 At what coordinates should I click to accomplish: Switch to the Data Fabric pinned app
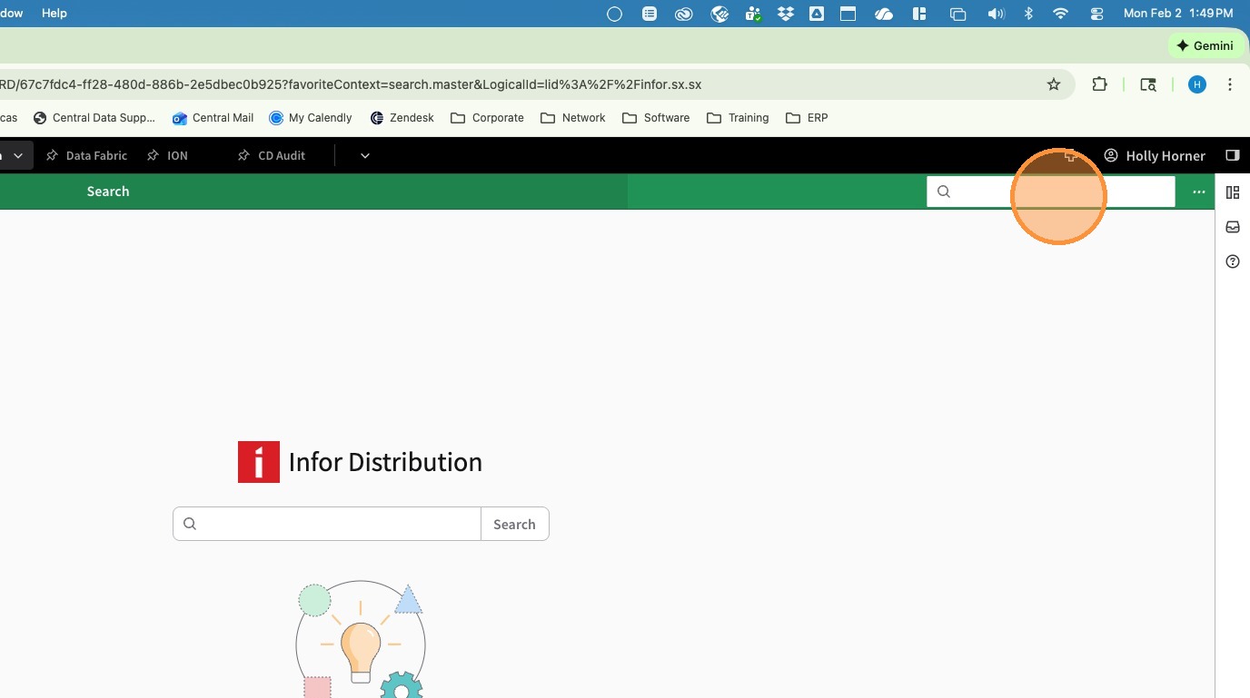pyautogui.click(x=96, y=156)
